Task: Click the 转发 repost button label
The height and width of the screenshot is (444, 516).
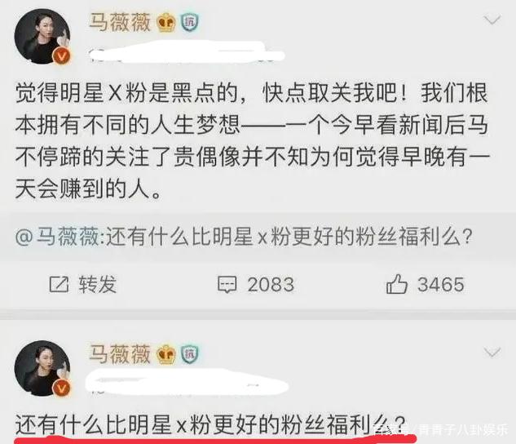Action: (97, 284)
